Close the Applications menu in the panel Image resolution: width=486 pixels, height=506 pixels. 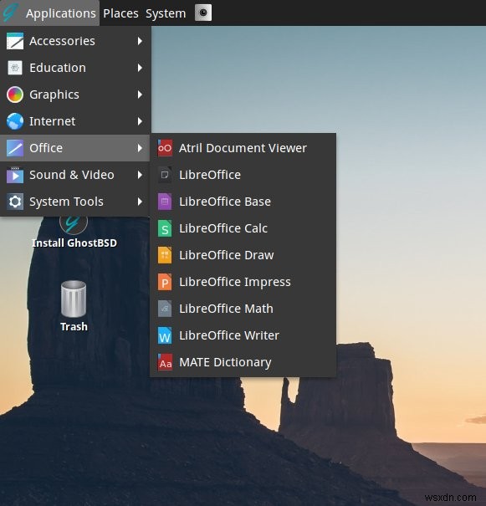(49, 13)
